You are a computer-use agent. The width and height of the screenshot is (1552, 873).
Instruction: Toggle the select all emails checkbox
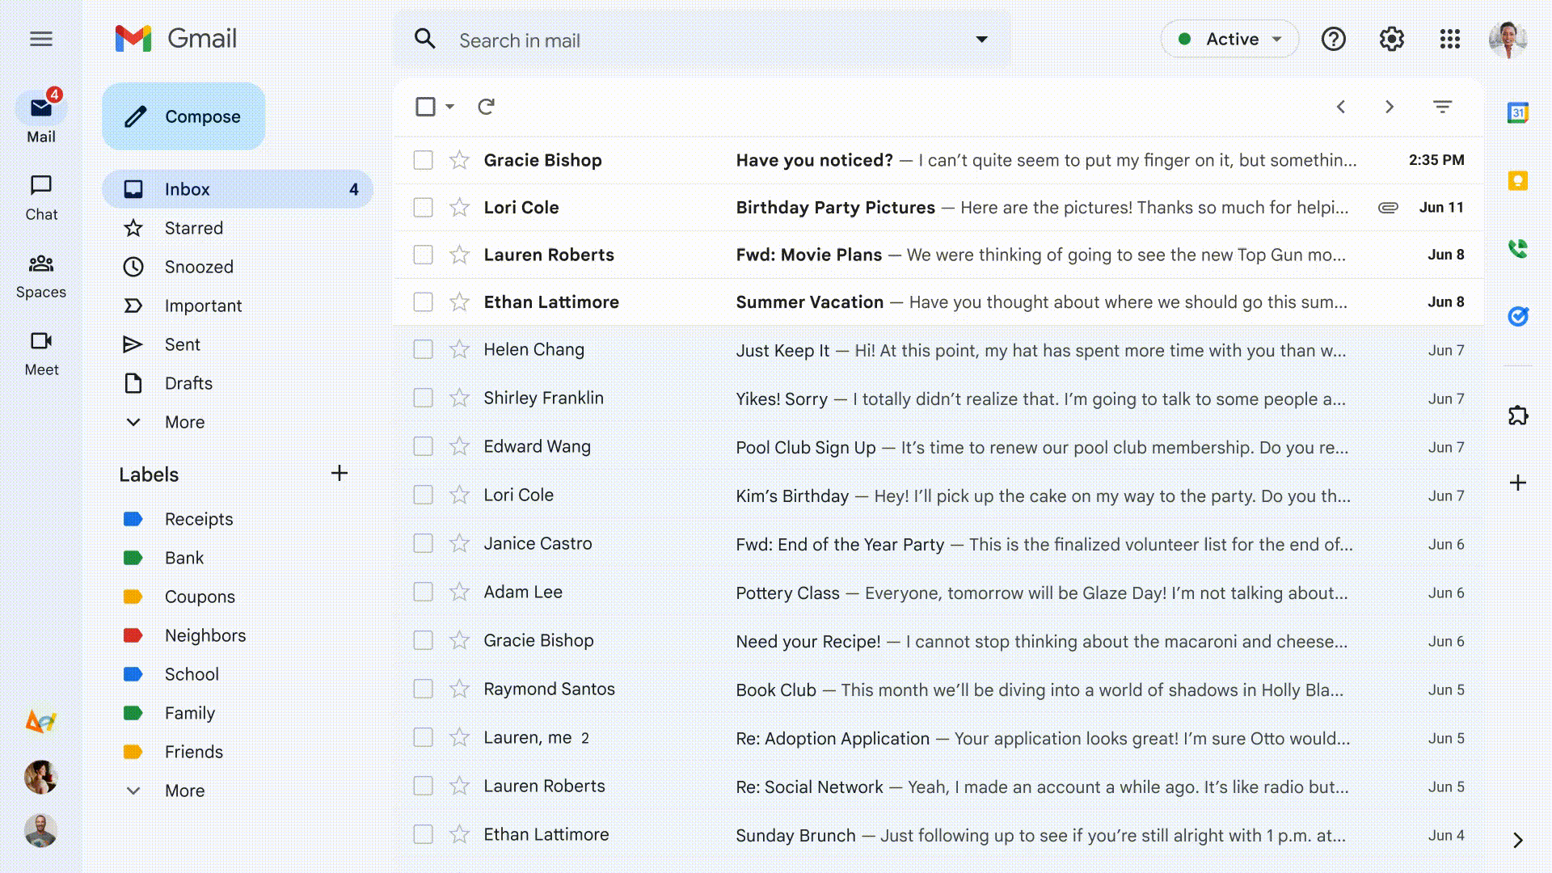coord(425,107)
